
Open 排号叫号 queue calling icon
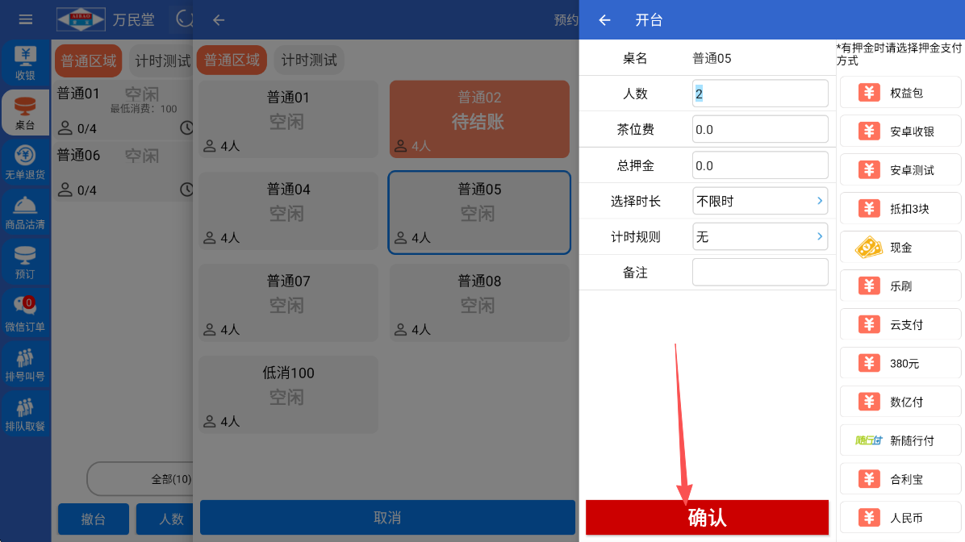point(25,363)
